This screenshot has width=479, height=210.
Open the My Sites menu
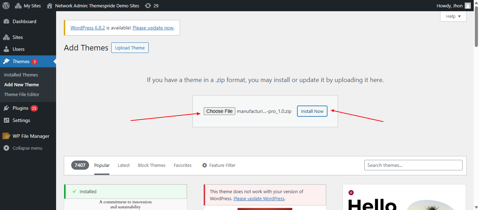point(28,6)
